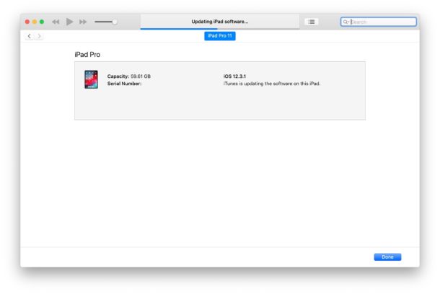The height and width of the screenshot is (294, 440).
Task: Minimize the window with the yellow button
Action: coord(35,22)
